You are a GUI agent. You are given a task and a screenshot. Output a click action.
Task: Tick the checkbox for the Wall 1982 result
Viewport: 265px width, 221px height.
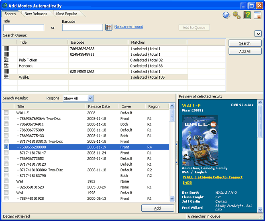click(x=6, y=181)
